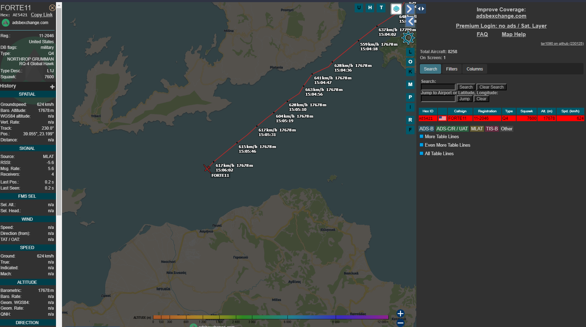586x327 pixels.
Task: Click the 15:06:02 track label on map
Action: coord(224,170)
